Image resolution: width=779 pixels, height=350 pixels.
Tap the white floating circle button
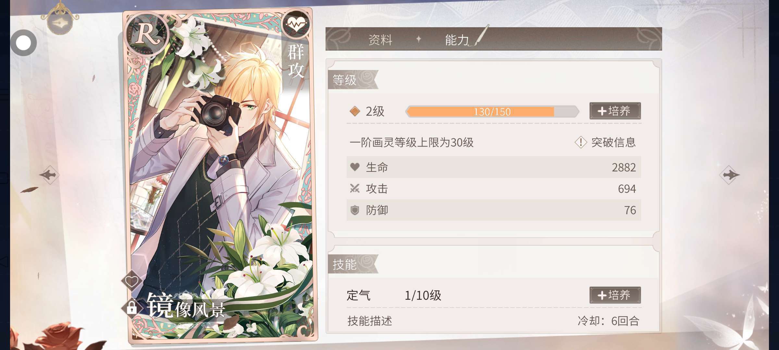click(23, 42)
